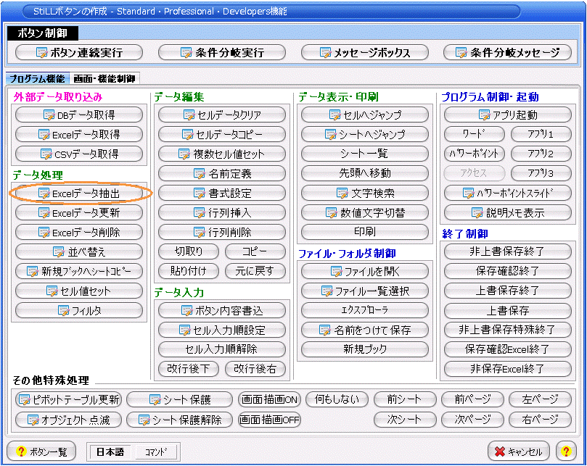
Task: Choose the アプリ2 button
Action: (541, 154)
